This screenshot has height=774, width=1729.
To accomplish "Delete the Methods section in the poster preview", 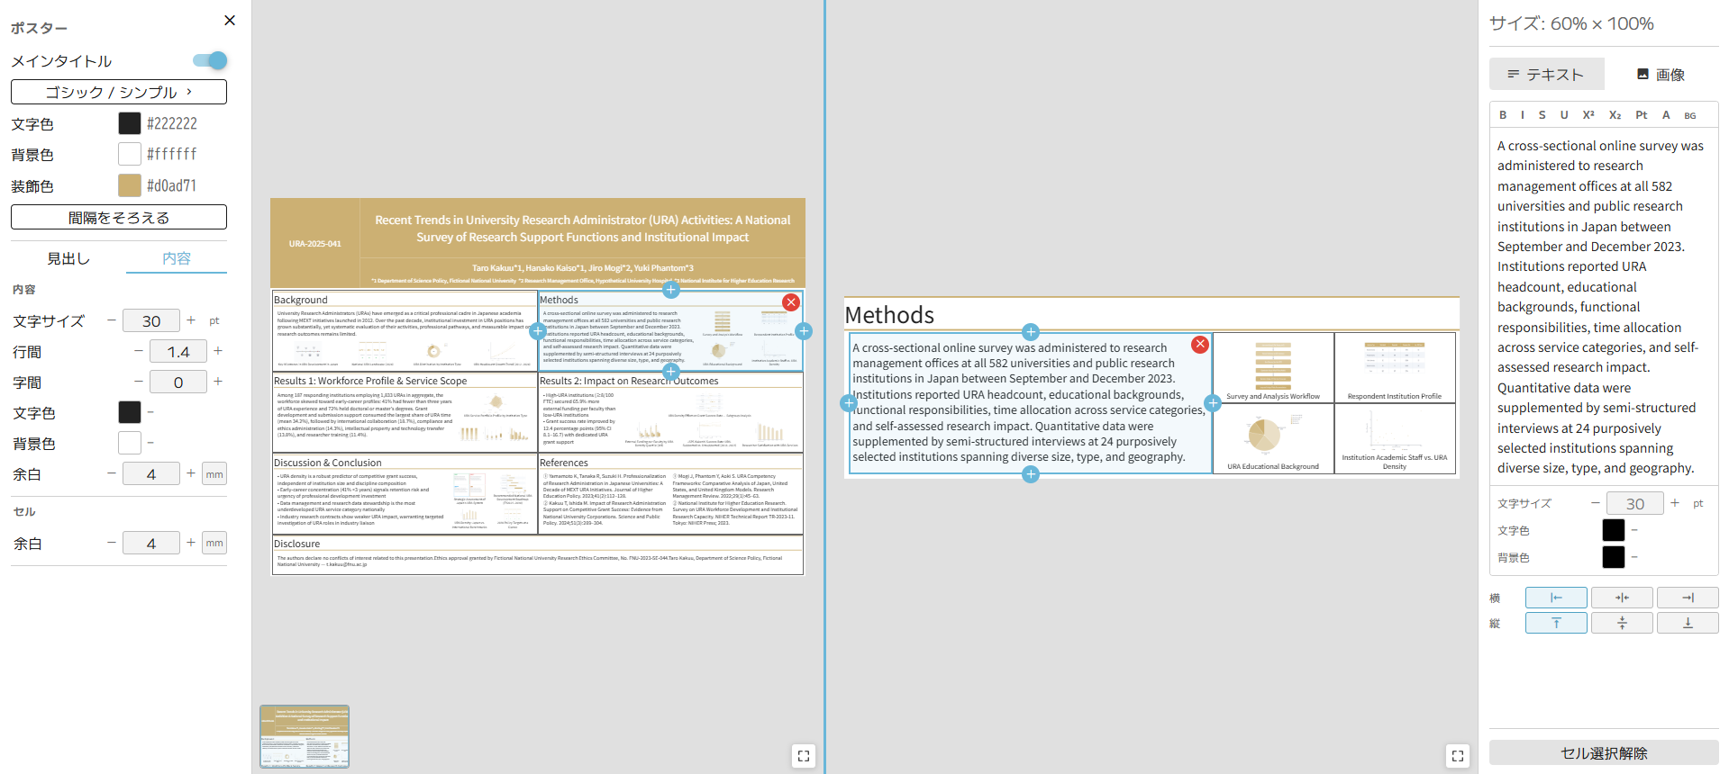I will (791, 302).
